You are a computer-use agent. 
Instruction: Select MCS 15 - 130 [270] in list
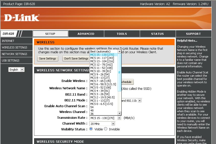tap(104, 55)
